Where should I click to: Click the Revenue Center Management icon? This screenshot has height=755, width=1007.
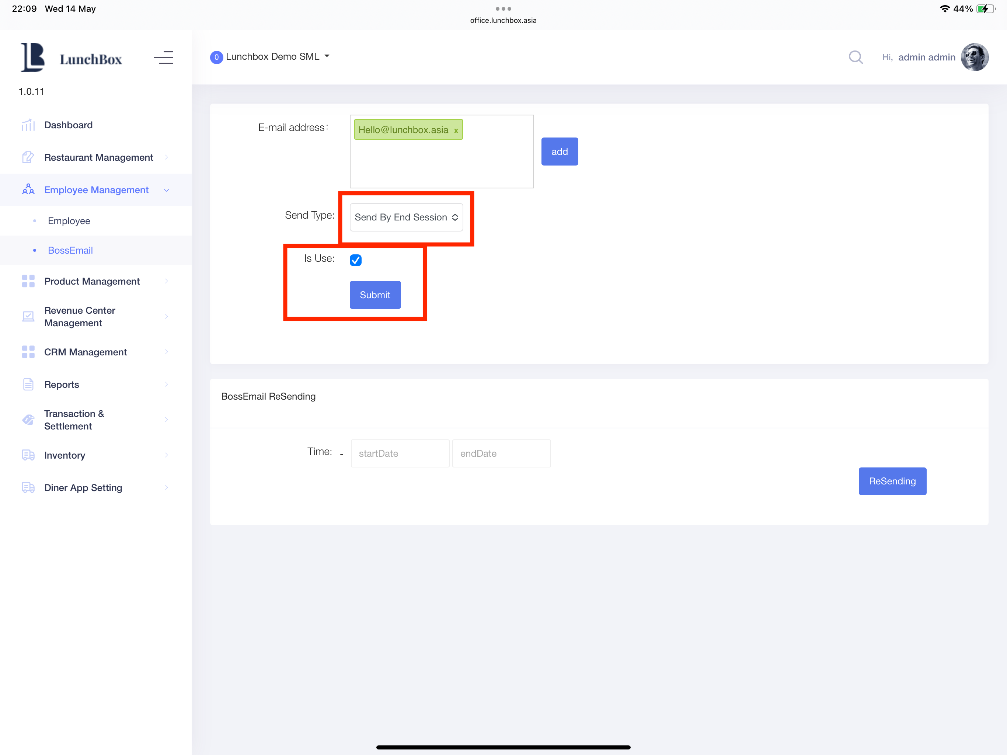pyautogui.click(x=28, y=316)
